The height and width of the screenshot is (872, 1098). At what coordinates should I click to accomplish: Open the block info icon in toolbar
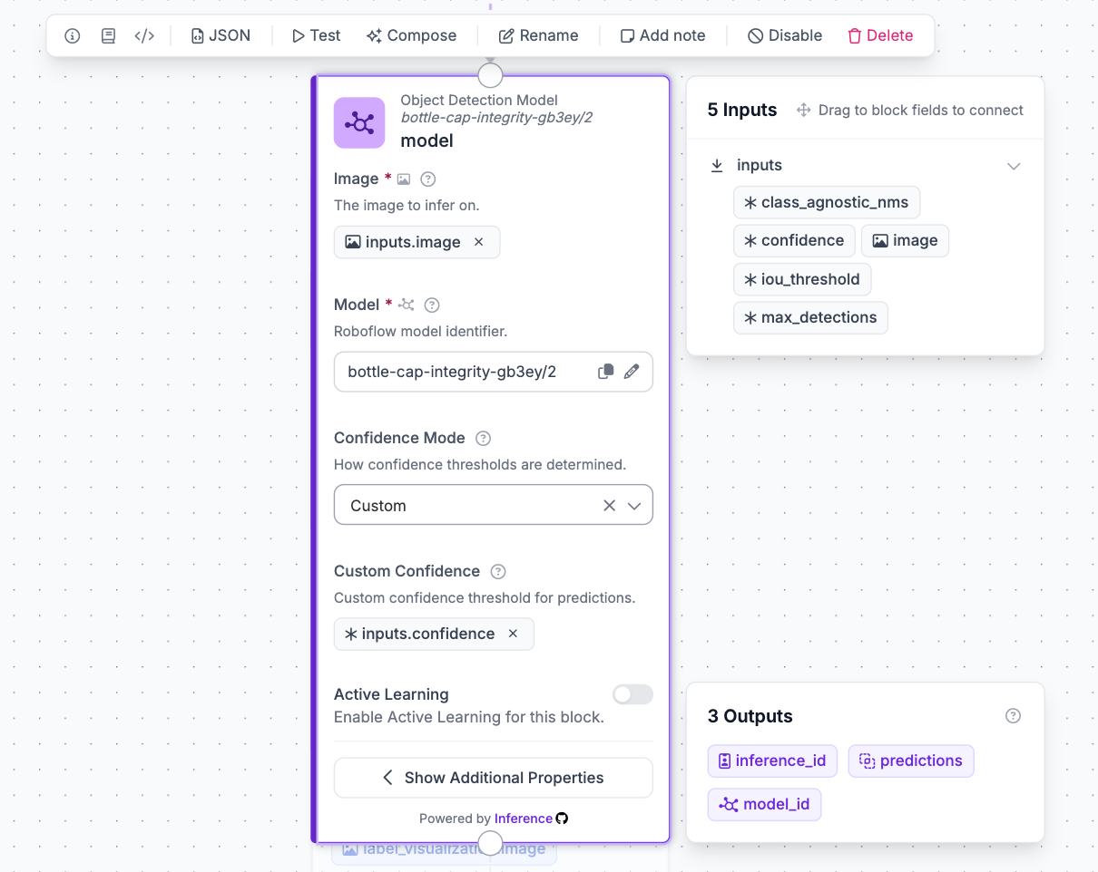pos(73,36)
